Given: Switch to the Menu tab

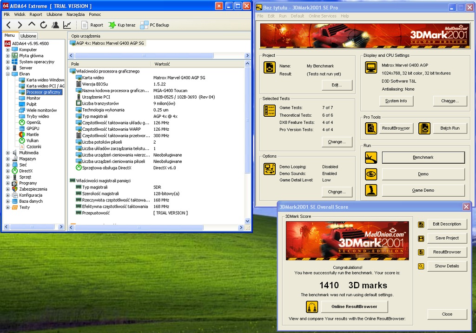Looking at the screenshot, I should pos(9,35).
